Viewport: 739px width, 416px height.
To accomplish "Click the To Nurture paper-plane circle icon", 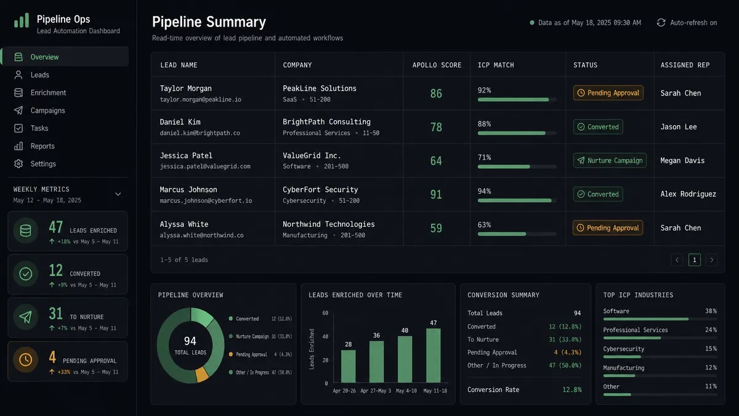I will coord(25,317).
